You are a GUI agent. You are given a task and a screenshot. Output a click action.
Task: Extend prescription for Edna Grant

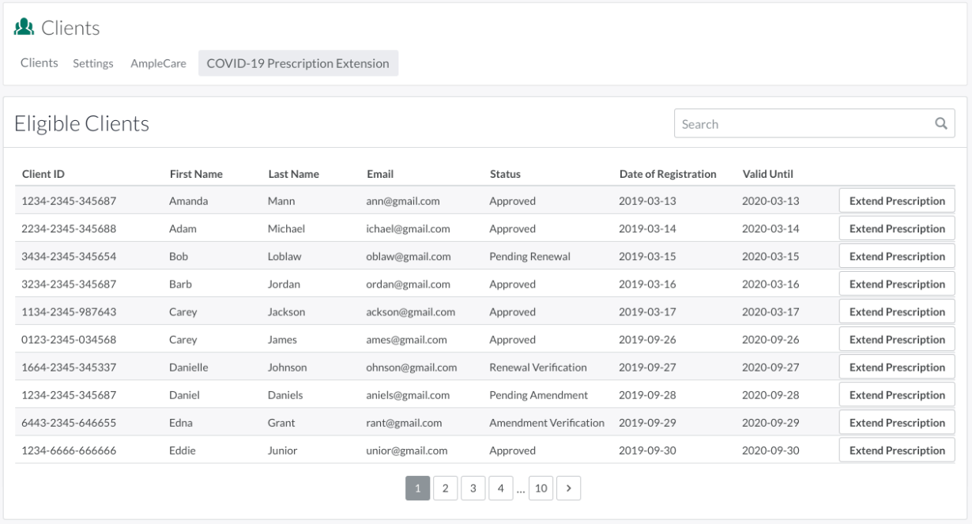point(896,422)
